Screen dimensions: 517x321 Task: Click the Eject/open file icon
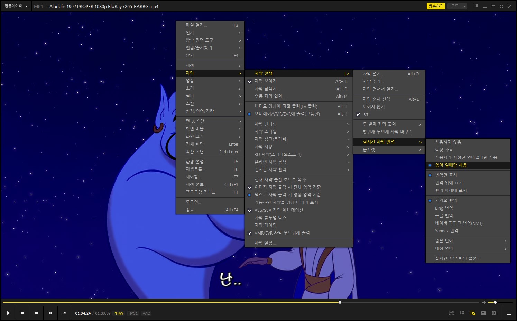[65, 313]
